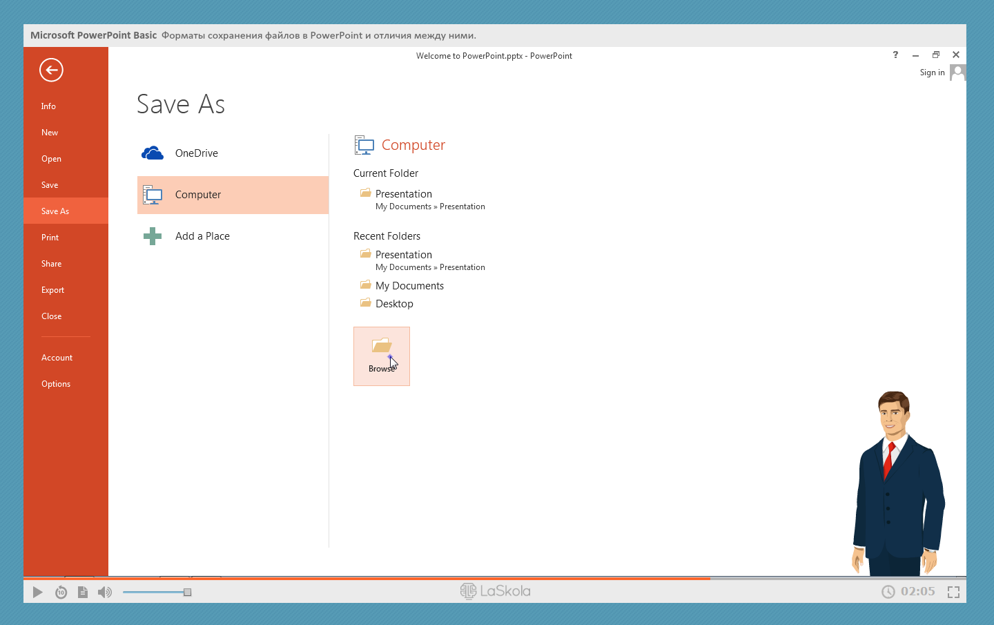Click the Browse folder button
Image resolution: width=994 pixels, height=625 pixels.
[382, 356]
